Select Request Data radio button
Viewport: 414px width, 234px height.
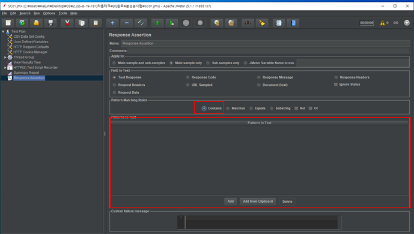click(114, 92)
